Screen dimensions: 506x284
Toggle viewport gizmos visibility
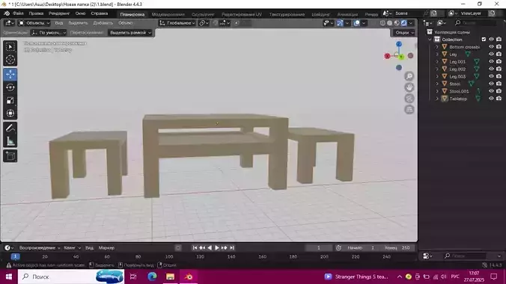click(x=340, y=23)
